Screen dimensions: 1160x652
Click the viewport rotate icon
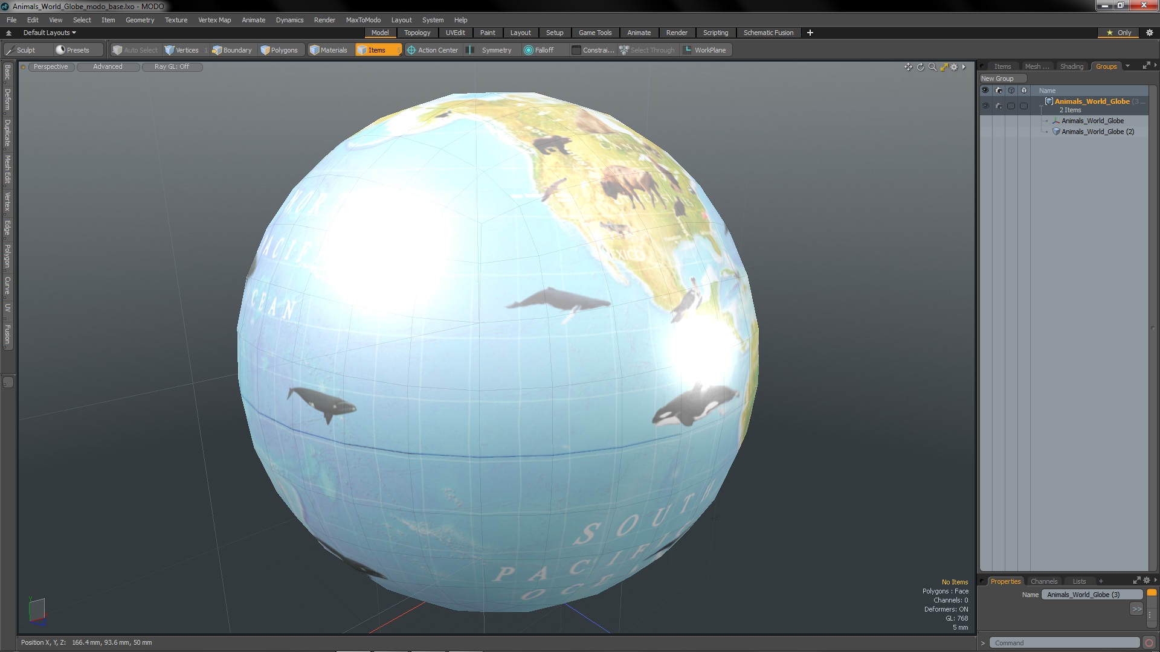click(x=920, y=67)
